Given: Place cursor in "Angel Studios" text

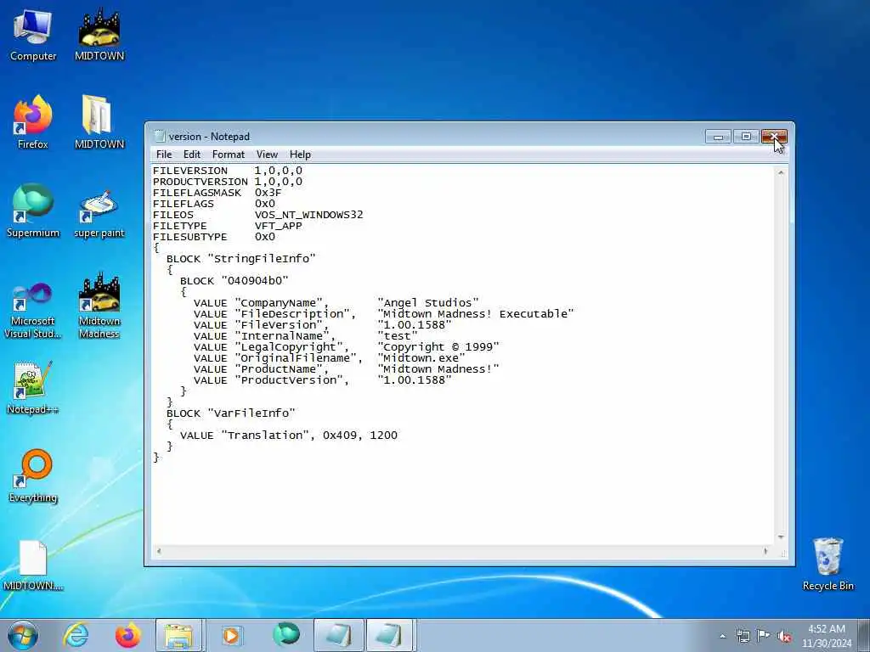Looking at the screenshot, I should coord(428,303).
